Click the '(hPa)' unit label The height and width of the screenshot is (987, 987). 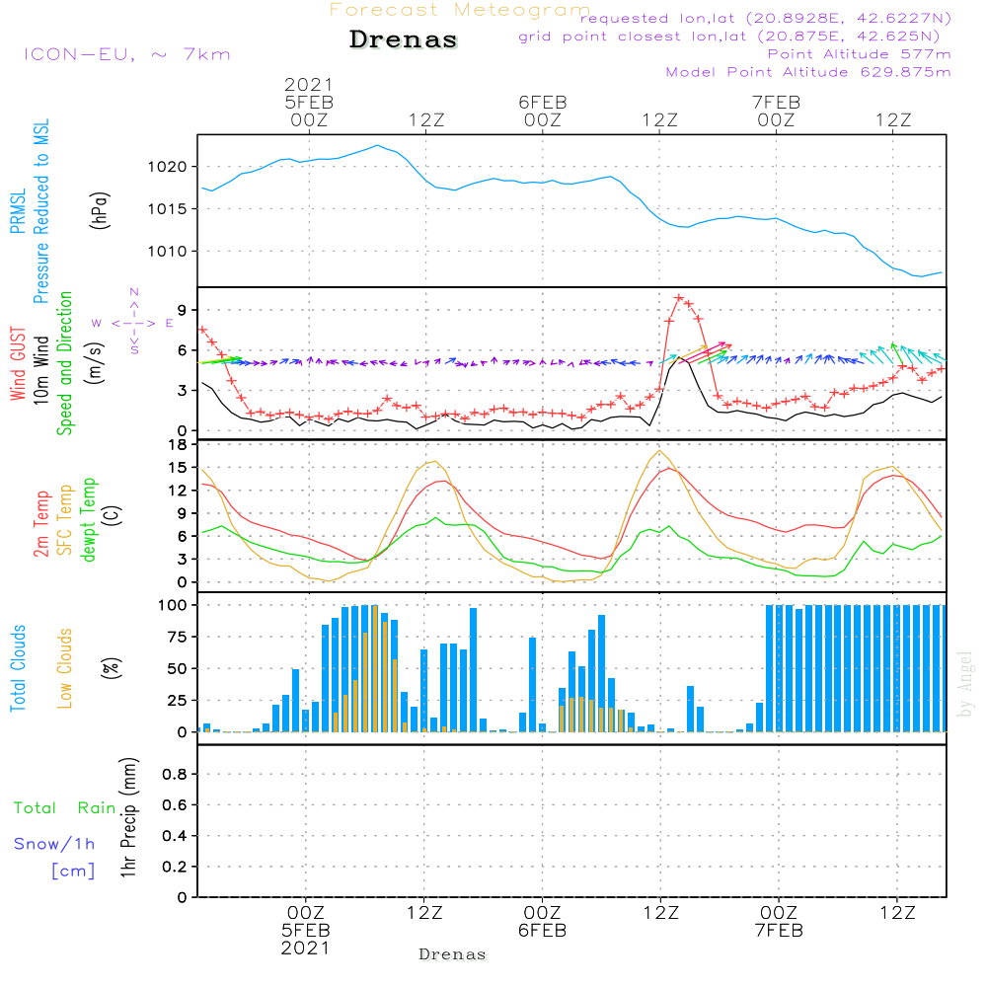click(100, 210)
